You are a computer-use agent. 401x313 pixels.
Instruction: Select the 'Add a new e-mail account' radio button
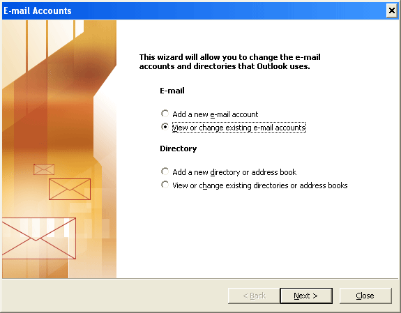tap(165, 114)
